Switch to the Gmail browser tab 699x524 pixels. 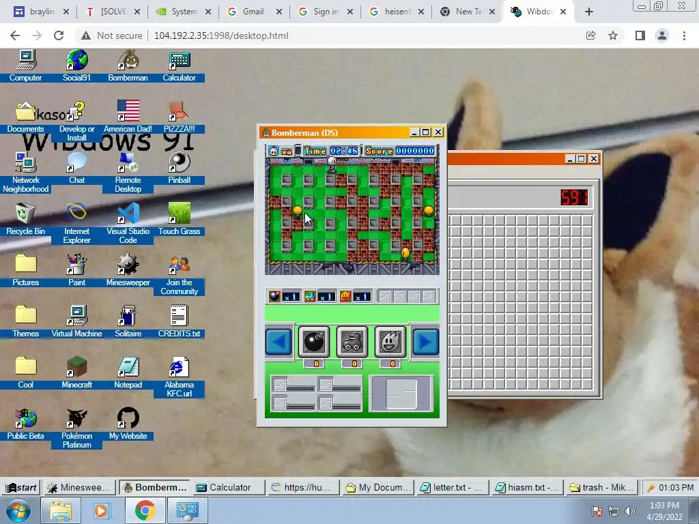click(x=253, y=12)
